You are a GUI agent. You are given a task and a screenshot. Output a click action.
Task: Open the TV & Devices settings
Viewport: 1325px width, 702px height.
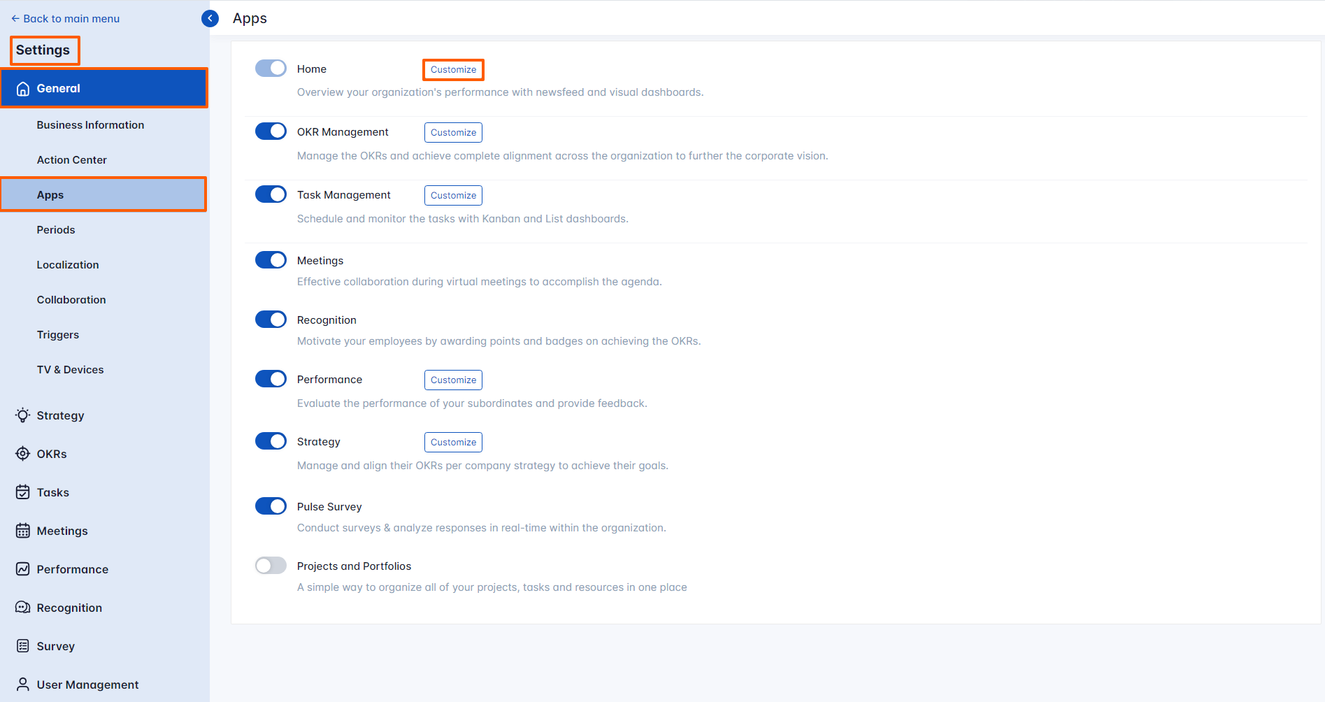[70, 369]
